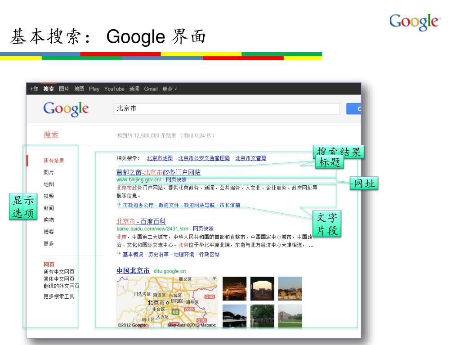
Task: Click the blue search magnifier button
Action: (353, 108)
